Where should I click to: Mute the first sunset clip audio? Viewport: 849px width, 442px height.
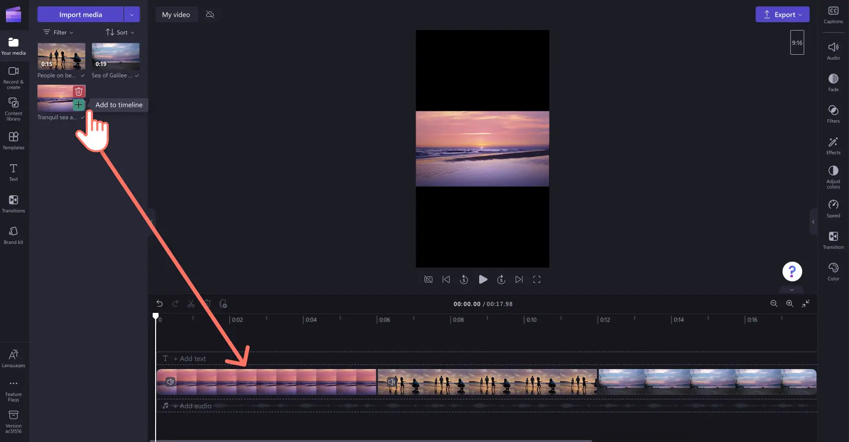coord(170,382)
